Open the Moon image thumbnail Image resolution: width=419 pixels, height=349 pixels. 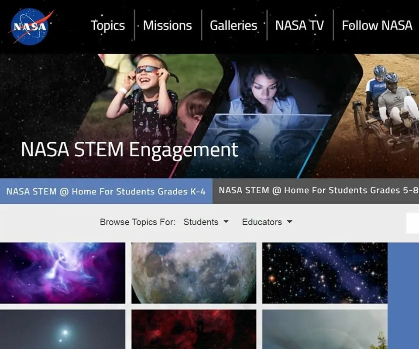pyautogui.click(x=194, y=273)
